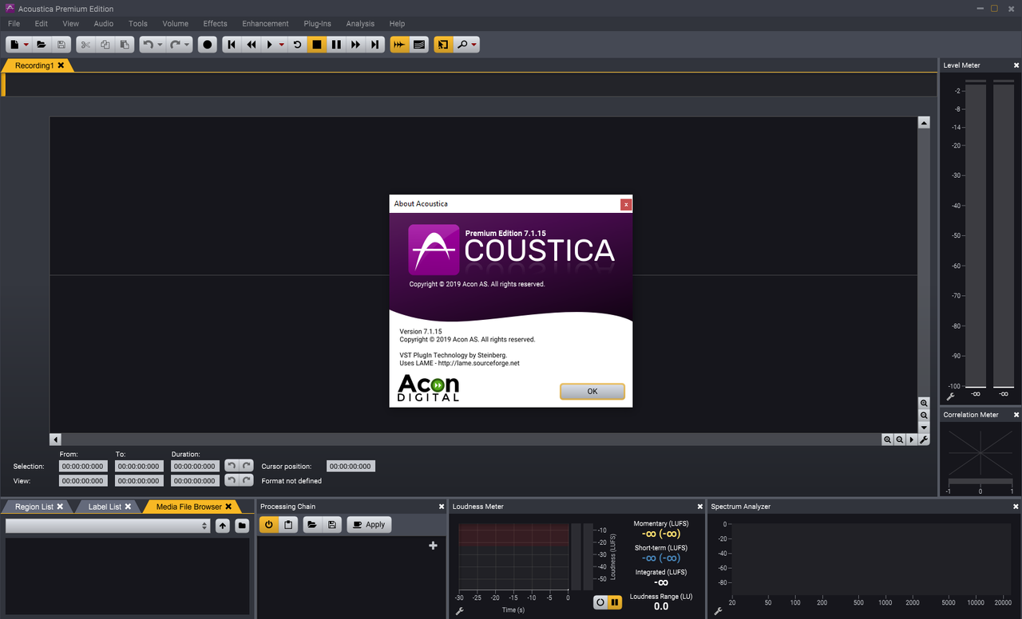Click the Fast Forward button
Image resolution: width=1022 pixels, height=619 pixels.
(x=356, y=45)
